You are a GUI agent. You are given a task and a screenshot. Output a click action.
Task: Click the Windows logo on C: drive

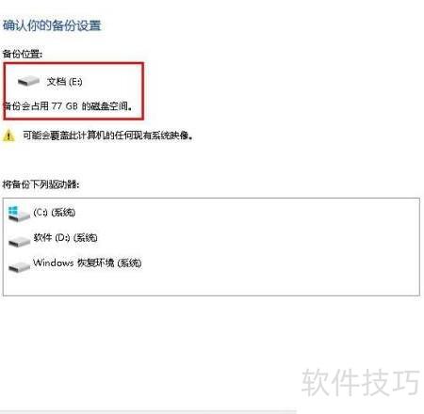[x=13, y=211]
